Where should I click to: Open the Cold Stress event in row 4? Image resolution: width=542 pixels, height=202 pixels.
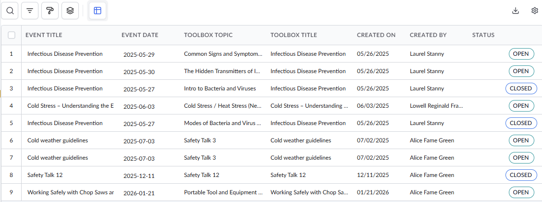tap(70, 106)
